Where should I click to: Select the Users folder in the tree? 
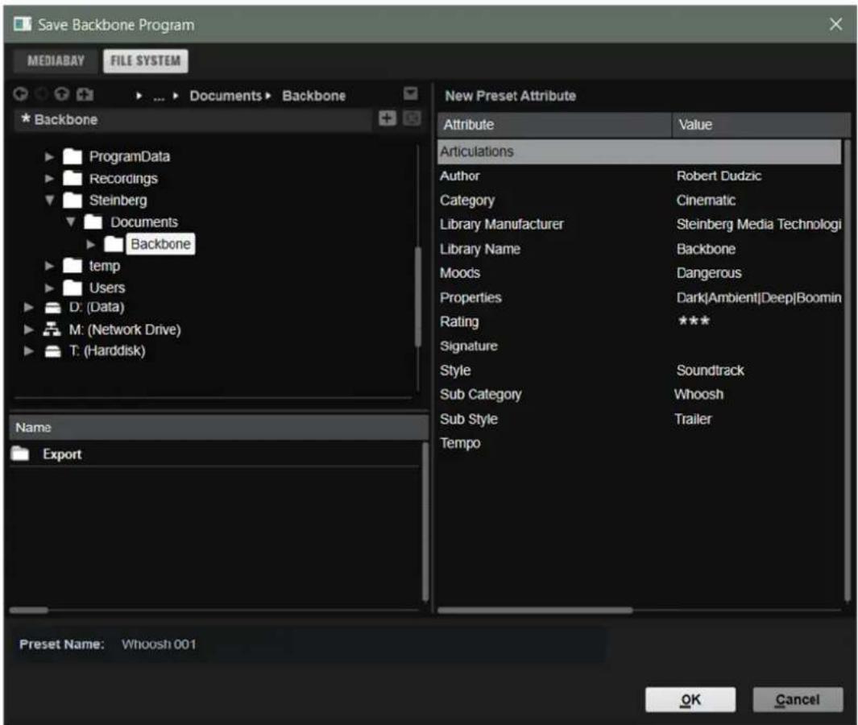click(x=106, y=288)
